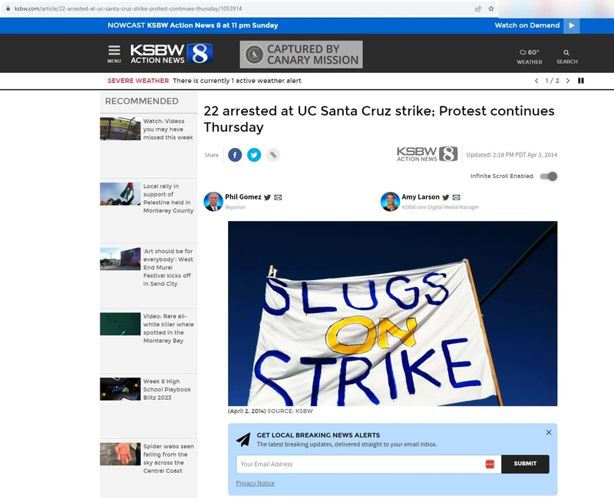This screenshot has height=498, width=614.
Task: Open the white killer whale video story
Action: click(x=168, y=328)
